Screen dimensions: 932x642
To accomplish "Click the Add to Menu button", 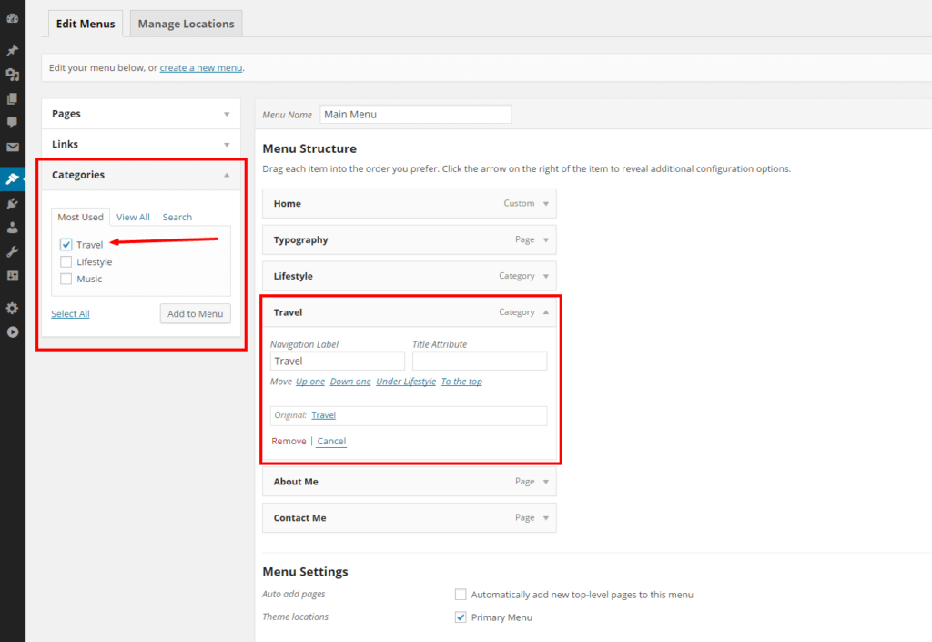I will click(x=196, y=313).
